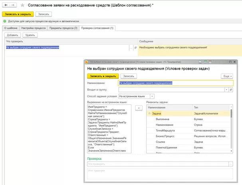The width and height of the screenshot is (242, 185).
Task: Open the "О шаблоне" tab
Action: 11,28
